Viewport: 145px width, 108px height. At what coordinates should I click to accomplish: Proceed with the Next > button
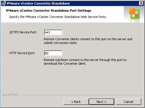click(102, 102)
